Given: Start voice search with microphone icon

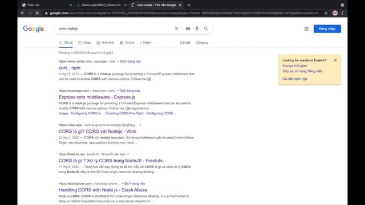Looking at the screenshot, I should coord(197,28).
